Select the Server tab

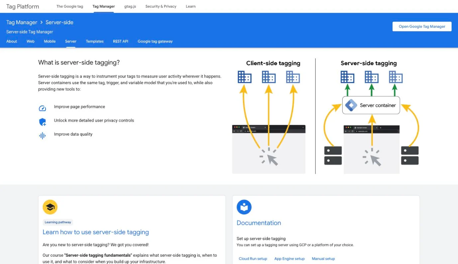point(71,41)
